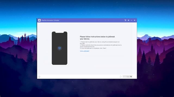This screenshot has width=174, height=97.
Task: Open the shopping cart purchase icon
Action: pos(125,20)
